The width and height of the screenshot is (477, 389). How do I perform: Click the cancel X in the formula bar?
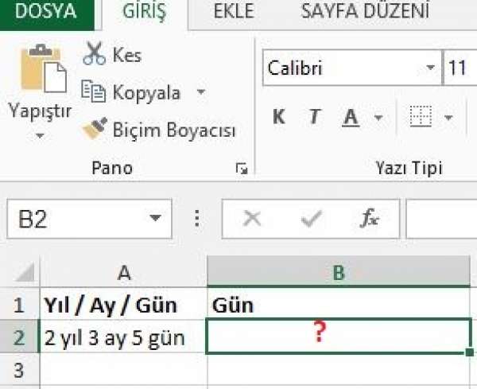coord(252,218)
